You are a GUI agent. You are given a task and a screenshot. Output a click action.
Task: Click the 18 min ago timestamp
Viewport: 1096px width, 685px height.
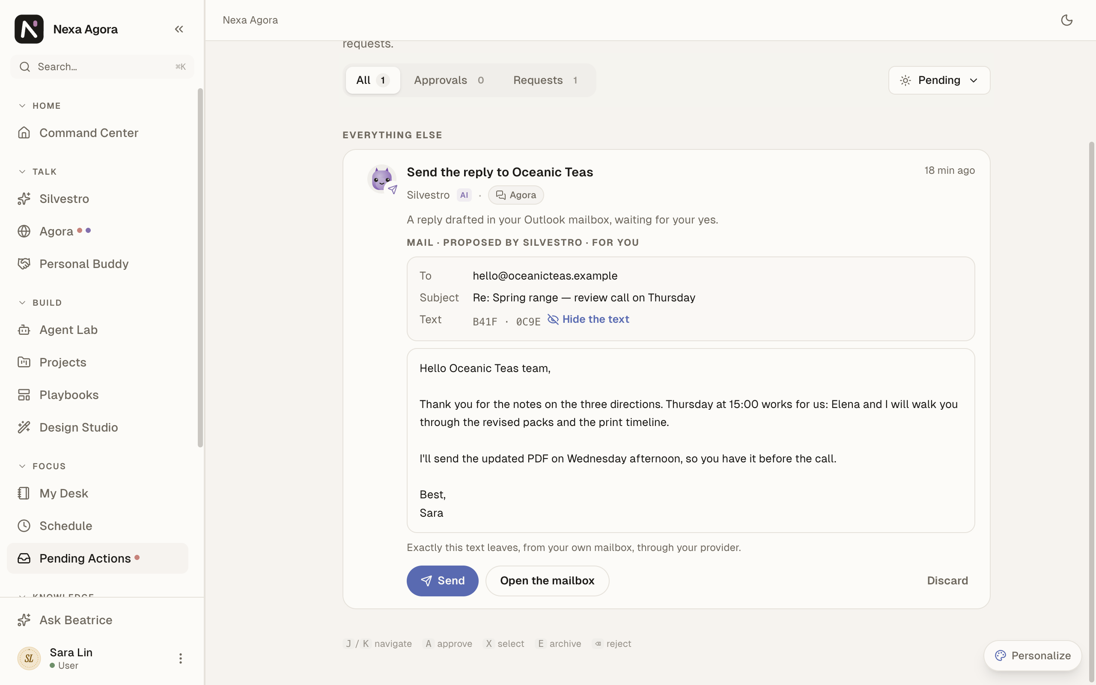(950, 170)
